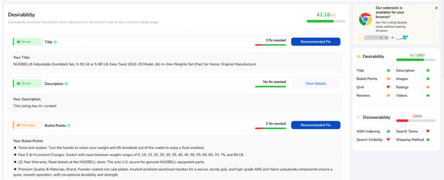Click the 2 fix needed label
Viewport: 444px width, 180px height.
(275, 124)
